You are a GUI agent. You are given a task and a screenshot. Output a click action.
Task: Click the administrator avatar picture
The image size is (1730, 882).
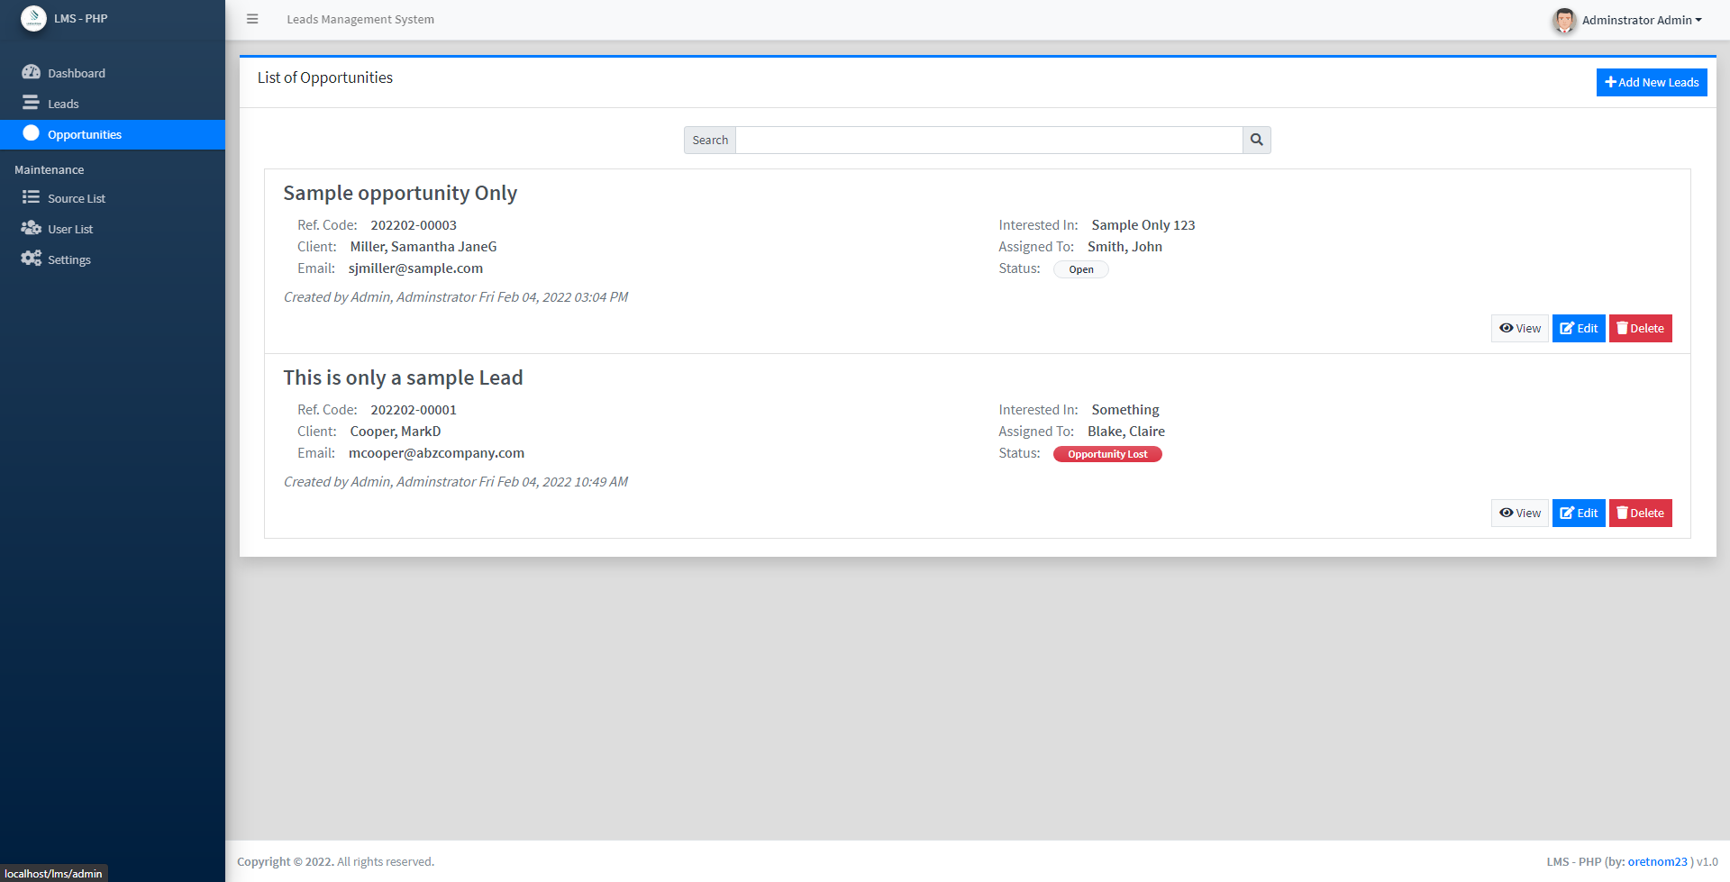pos(1563,20)
